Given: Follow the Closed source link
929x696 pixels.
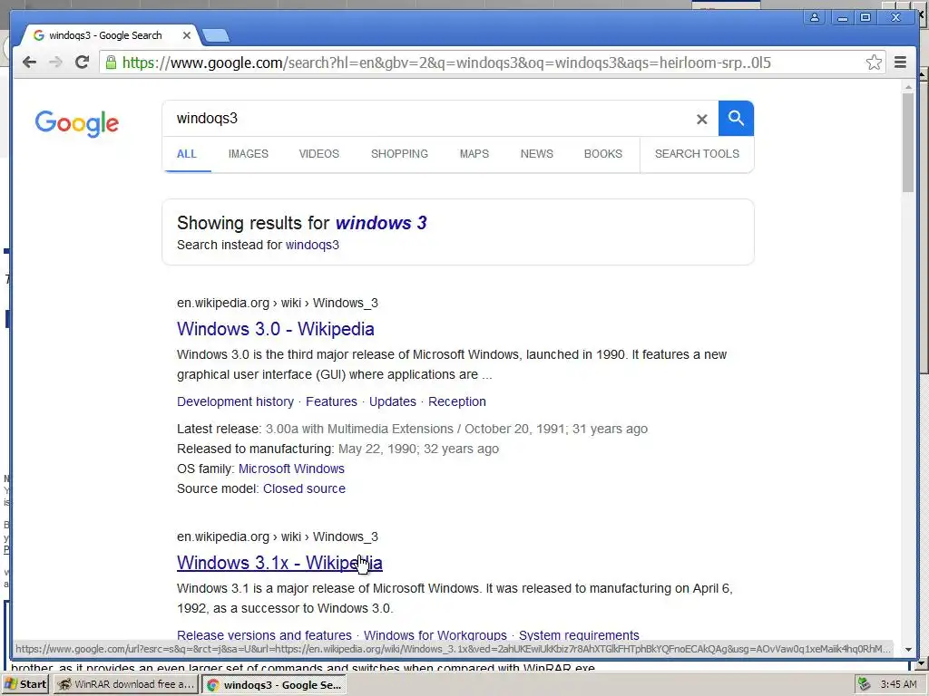Looking at the screenshot, I should 304,488.
